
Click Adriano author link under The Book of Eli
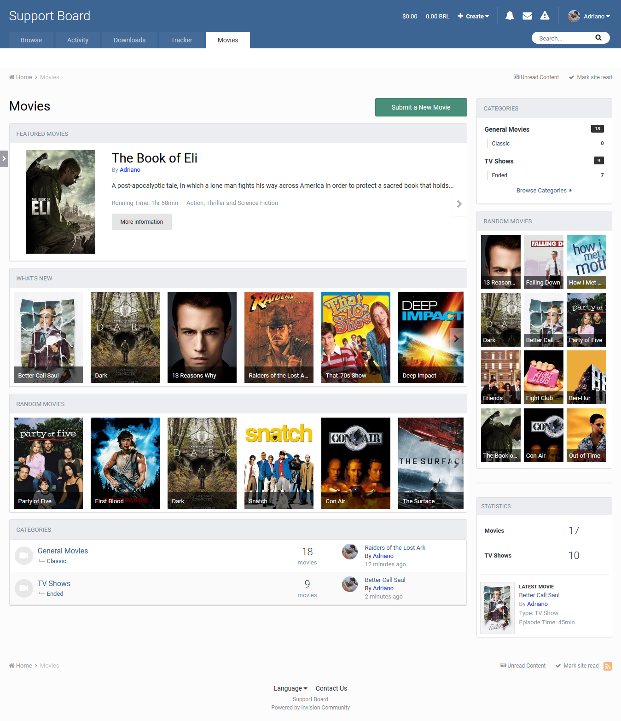pyautogui.click(x=130, y=170)
